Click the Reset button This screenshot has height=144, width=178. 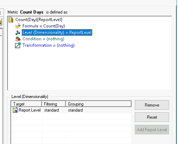(x=152, y=117)
